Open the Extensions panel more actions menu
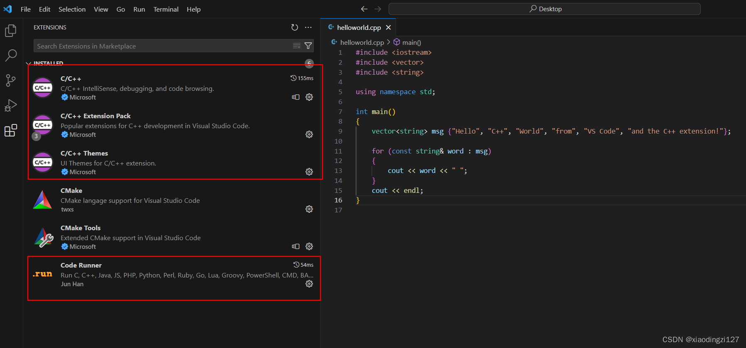746x348 pixels. (x=308, y=27)
